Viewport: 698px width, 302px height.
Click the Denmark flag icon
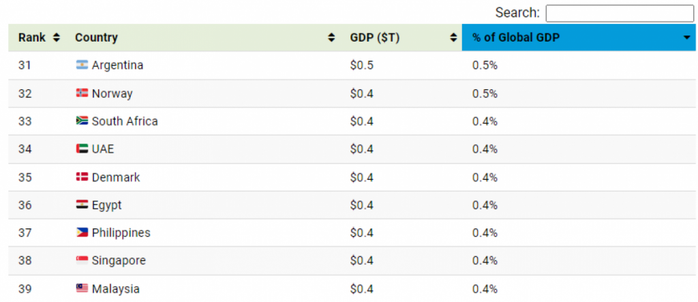tap(82, 177)
